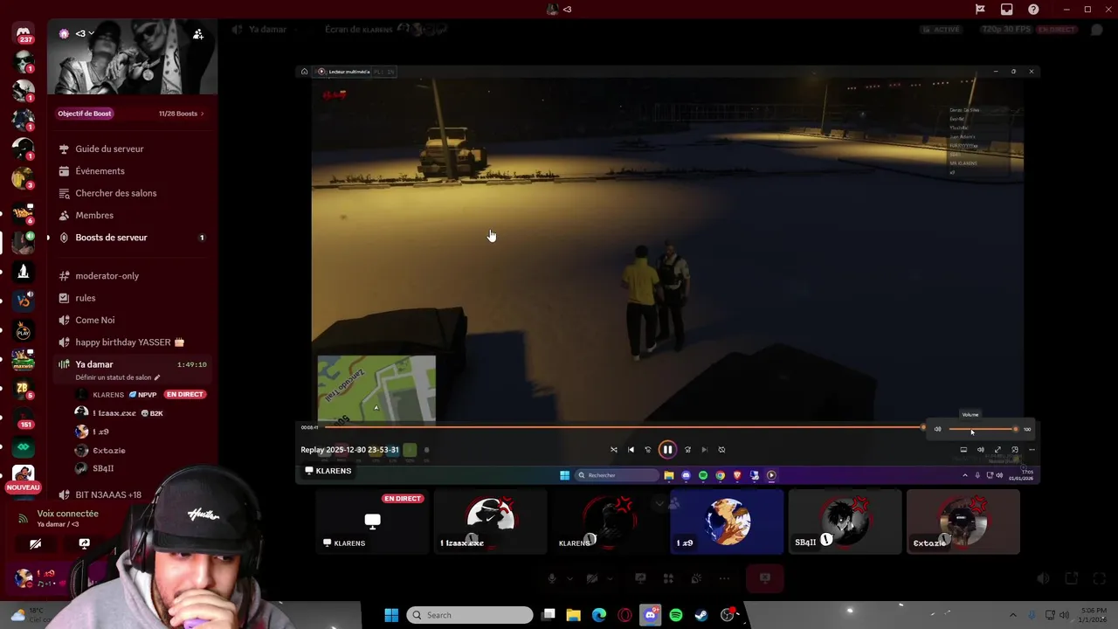Viewport: 1118px width, 629px height.
Task: Open Voix connectée connection details
Action: [67, 514]
